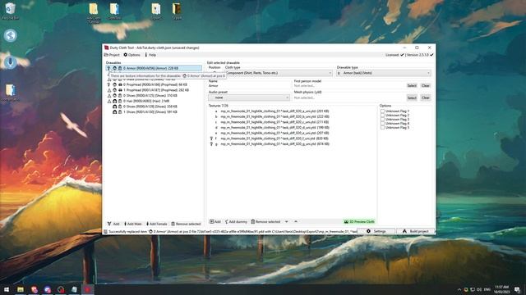Open the Project menu
526x295 pixels.
(112, 55)
